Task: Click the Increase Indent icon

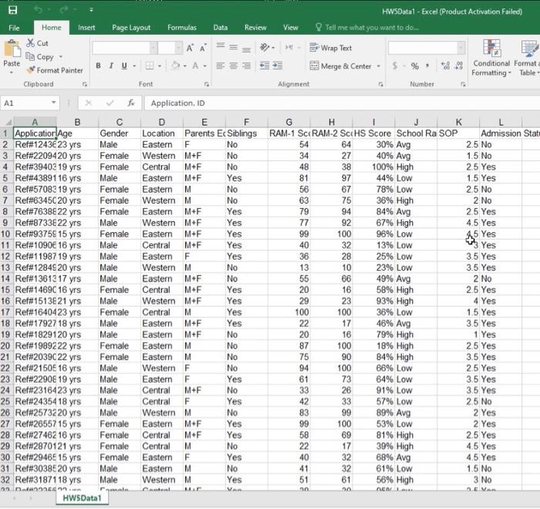Action: click(x=278, y=66)
